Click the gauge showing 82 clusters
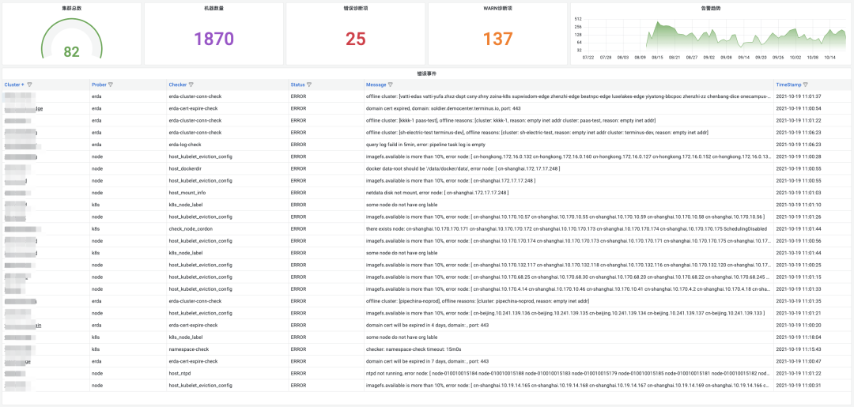Image resolution: width=854 pixels, height=407 pixels. 71,40
